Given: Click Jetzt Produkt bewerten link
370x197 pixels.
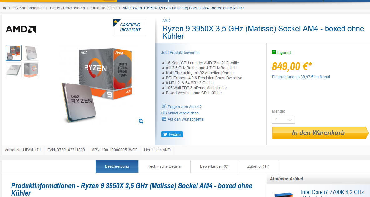Looking at the screenshot, I should point(180,53).
